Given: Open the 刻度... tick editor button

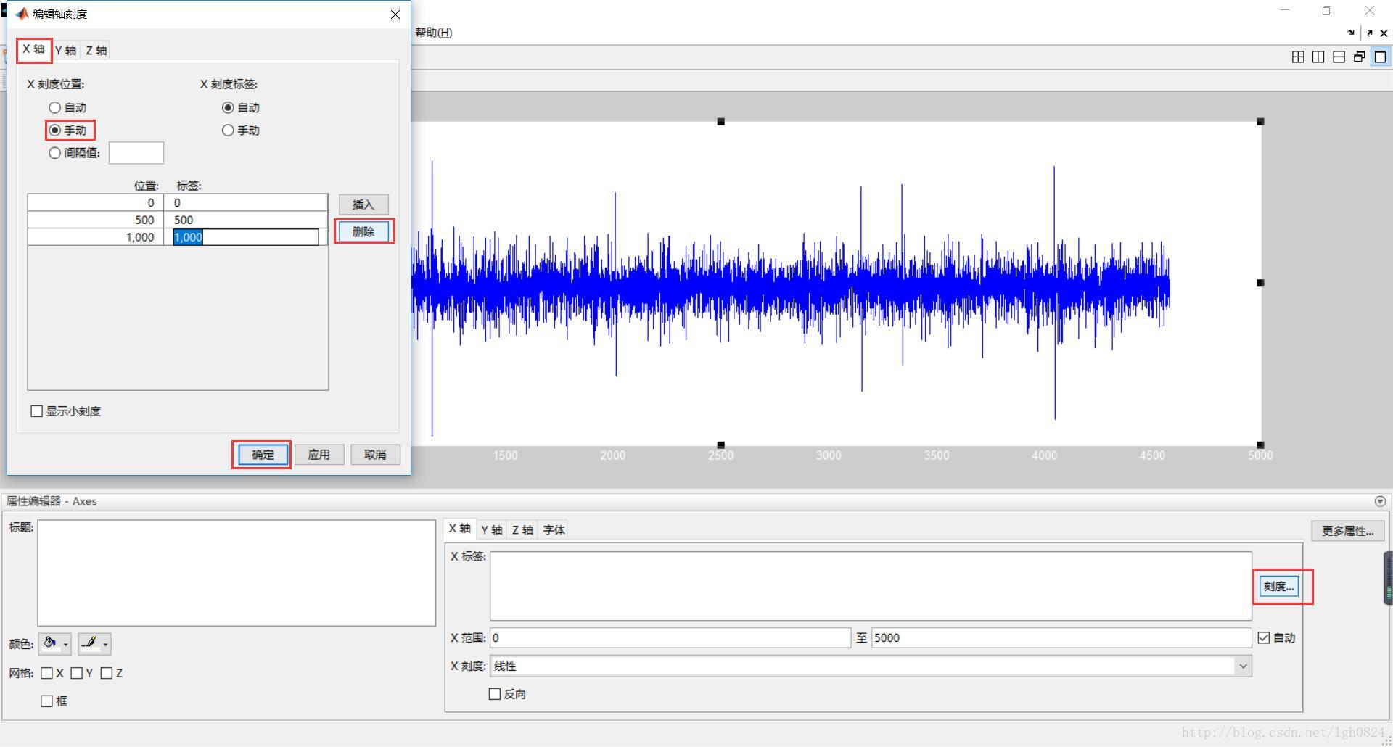Looking at the screenshot, I should click(1278, 587).
